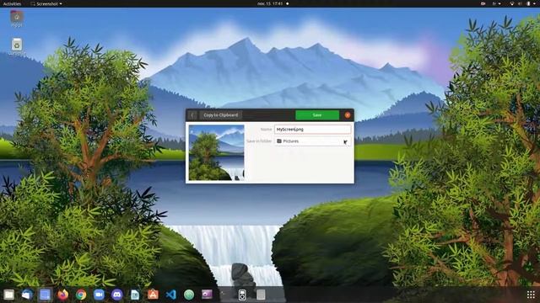Launch Thunderbird mail from the dock
This screenshot has height=303, width=540.
coord(27,295)
